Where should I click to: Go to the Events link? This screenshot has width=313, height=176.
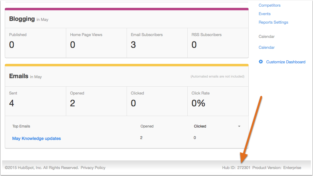pos(264,14)
